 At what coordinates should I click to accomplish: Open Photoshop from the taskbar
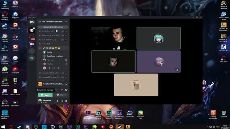pos(61,127)
